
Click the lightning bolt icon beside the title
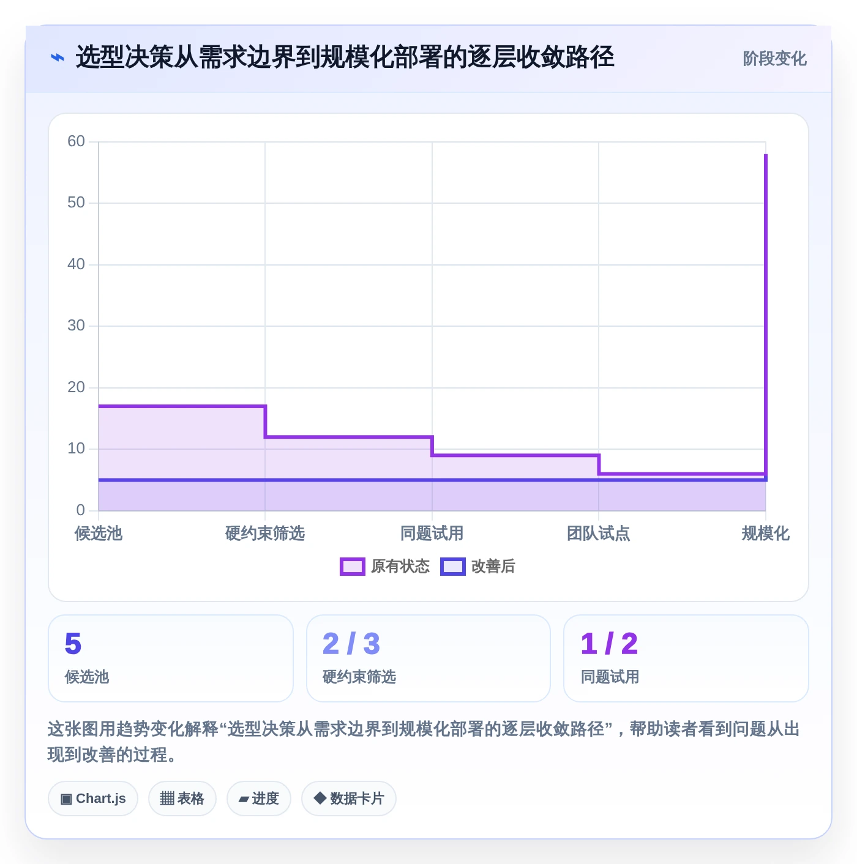point(58,58)
